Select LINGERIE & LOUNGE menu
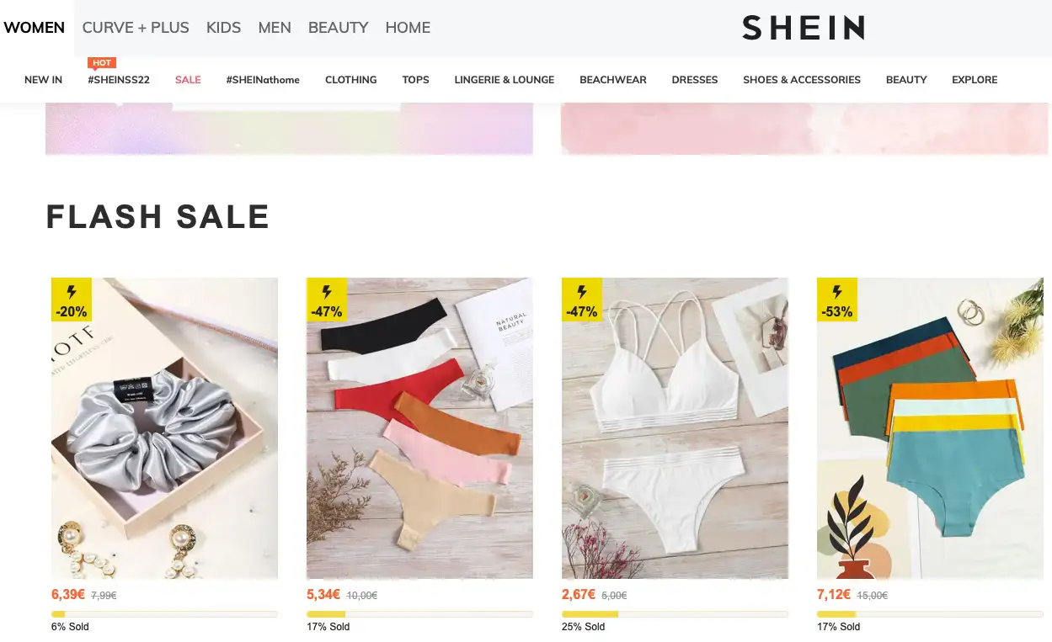 click(505, 80)
